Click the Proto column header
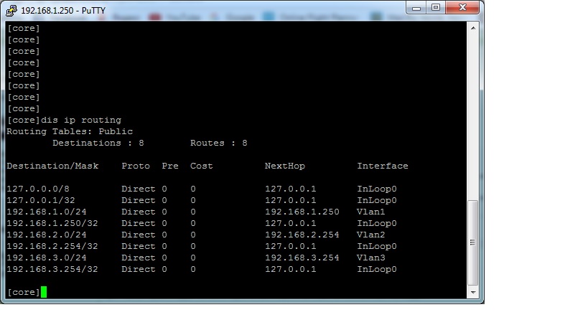Screen dimensions: 588x330 coord(136,166)
